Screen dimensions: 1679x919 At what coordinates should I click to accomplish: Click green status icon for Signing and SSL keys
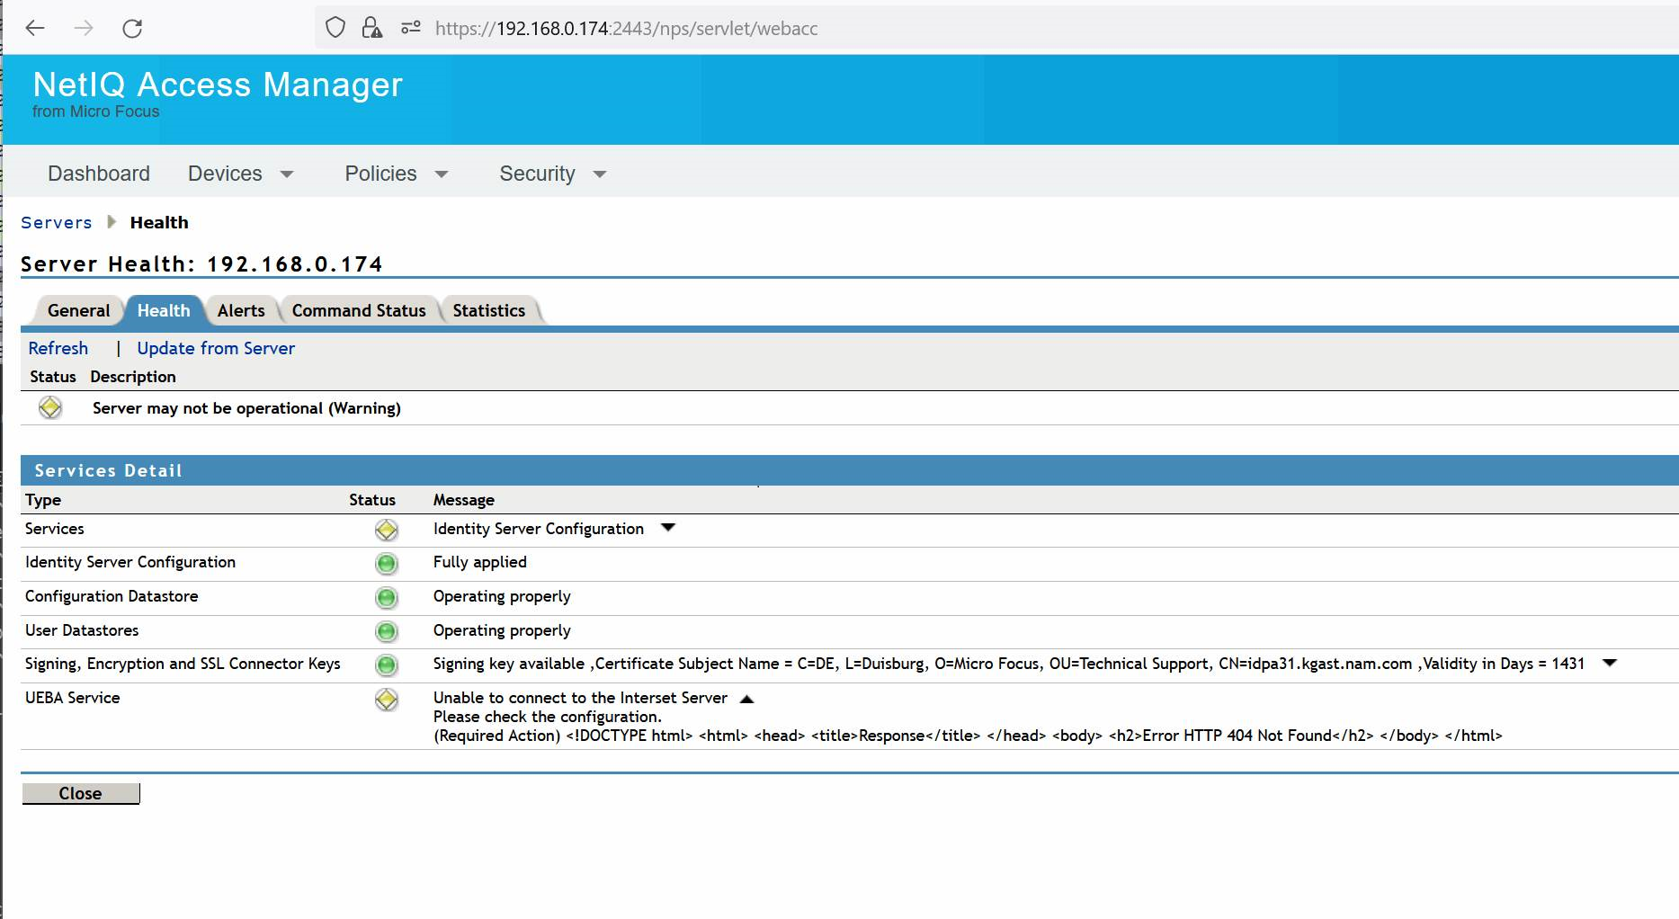[386, 665]
